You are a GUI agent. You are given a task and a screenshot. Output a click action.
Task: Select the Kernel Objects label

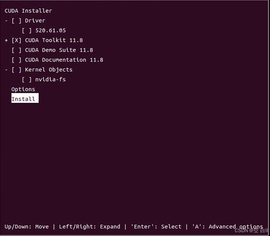pyautogui.click(x=49, y=70)
